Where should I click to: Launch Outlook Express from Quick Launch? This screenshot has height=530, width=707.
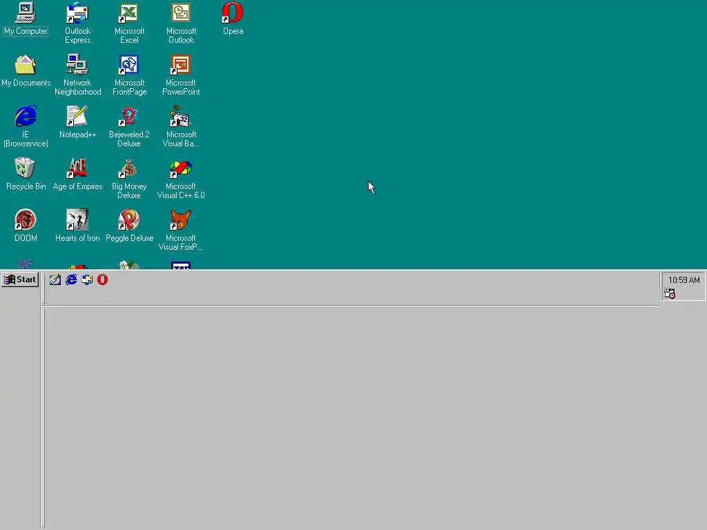pyautogui.click(x=87, y=280)
